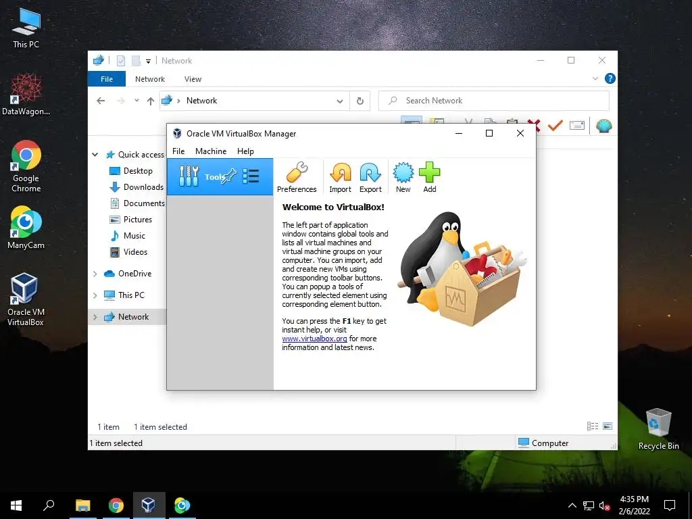Refresh the Network folder view
The width and height of the screenshot is (692, 519).
pyautogui.click(x=360, y=101)
